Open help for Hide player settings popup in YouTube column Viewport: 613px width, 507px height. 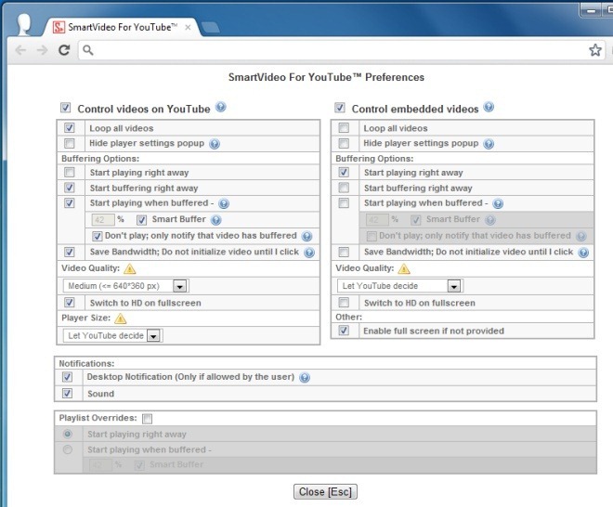[x=215, y=144]
